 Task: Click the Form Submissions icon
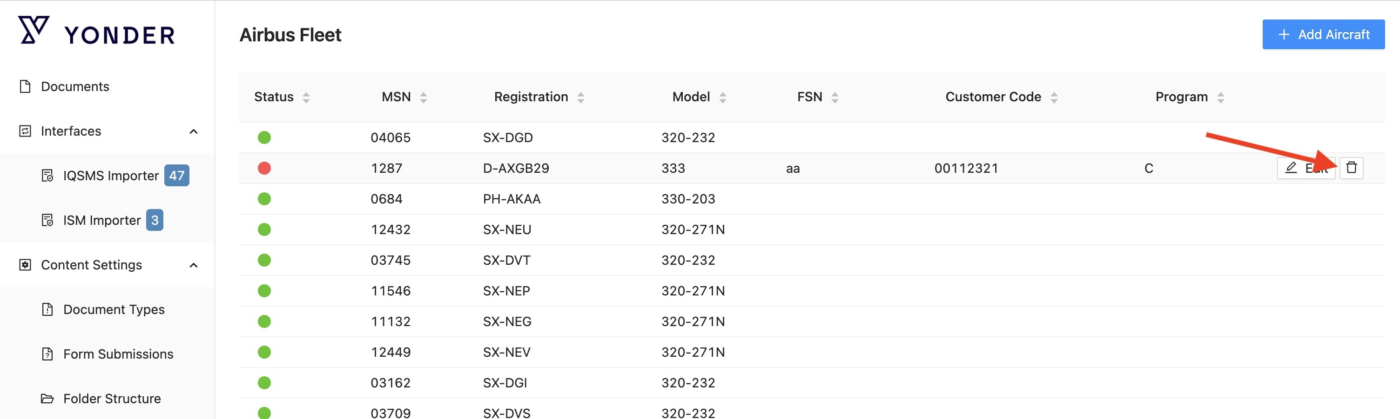(x=48, y=354)
